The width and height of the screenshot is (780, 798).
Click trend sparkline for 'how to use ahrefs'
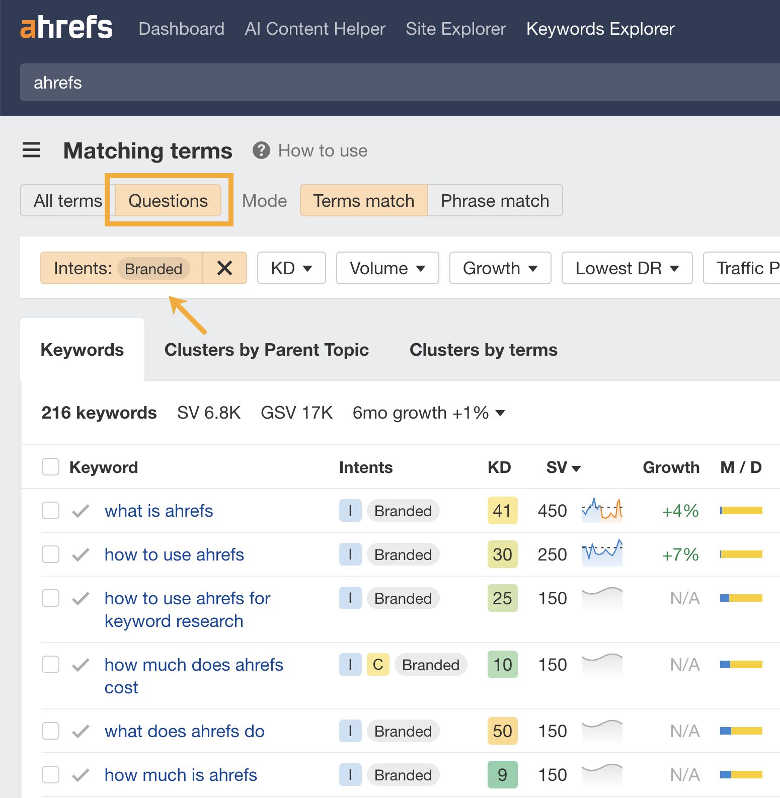point(602,553)
